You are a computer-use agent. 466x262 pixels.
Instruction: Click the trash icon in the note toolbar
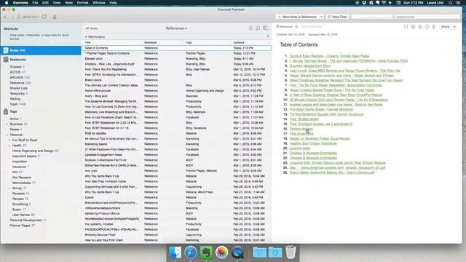[434, 27]
